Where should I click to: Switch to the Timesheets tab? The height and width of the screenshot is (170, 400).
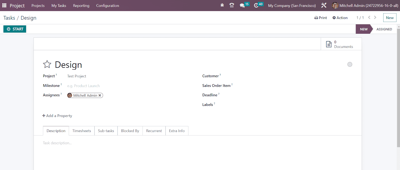click(x=81, y=131)
